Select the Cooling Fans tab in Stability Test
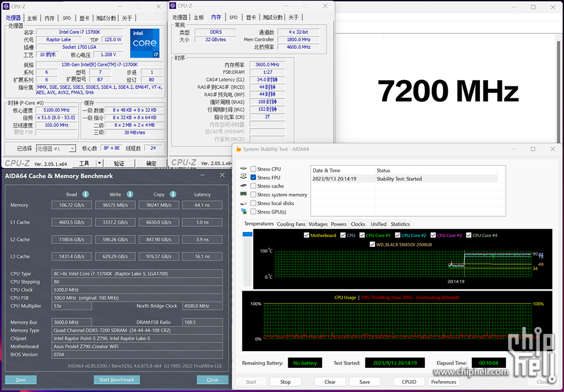564x392 pixels. tap(291, 224)
